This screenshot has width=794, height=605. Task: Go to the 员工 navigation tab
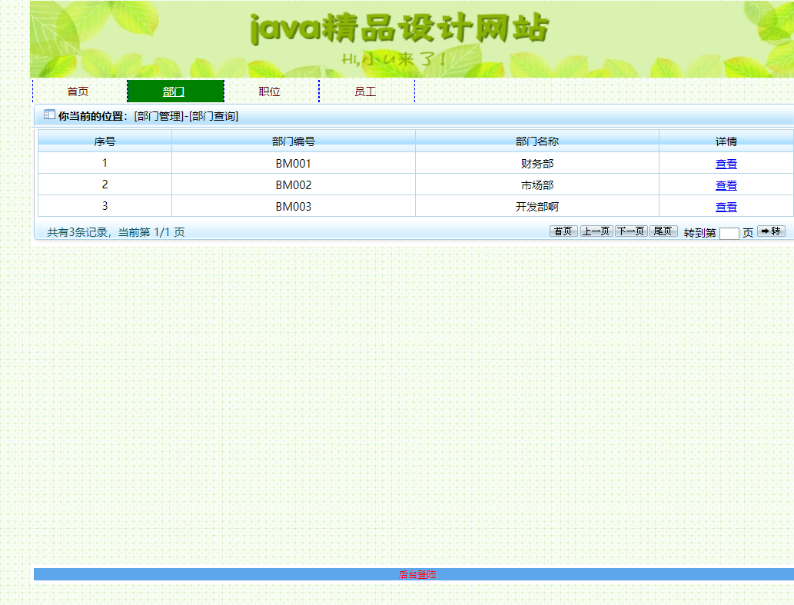pos(366,91)
